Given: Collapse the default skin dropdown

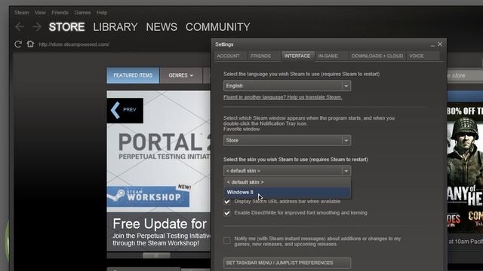Looking at the screenshot, I should [287, 171].
